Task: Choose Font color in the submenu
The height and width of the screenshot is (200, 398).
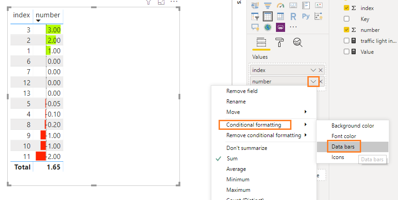Action: [344, 136]
